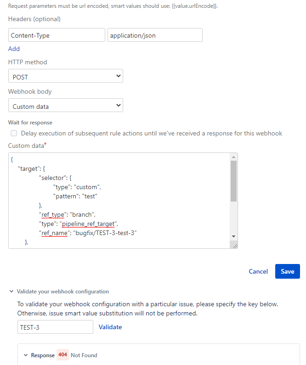Screen dimensions: 306x365
Task: Click the Content-Type header name field
Action: tap(57, 35)
